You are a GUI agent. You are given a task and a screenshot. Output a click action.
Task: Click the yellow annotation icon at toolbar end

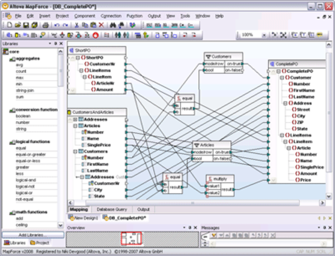tap(320, 35)
